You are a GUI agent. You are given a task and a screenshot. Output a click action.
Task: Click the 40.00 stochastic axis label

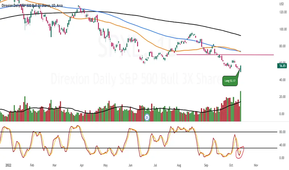tap(282, 145)
